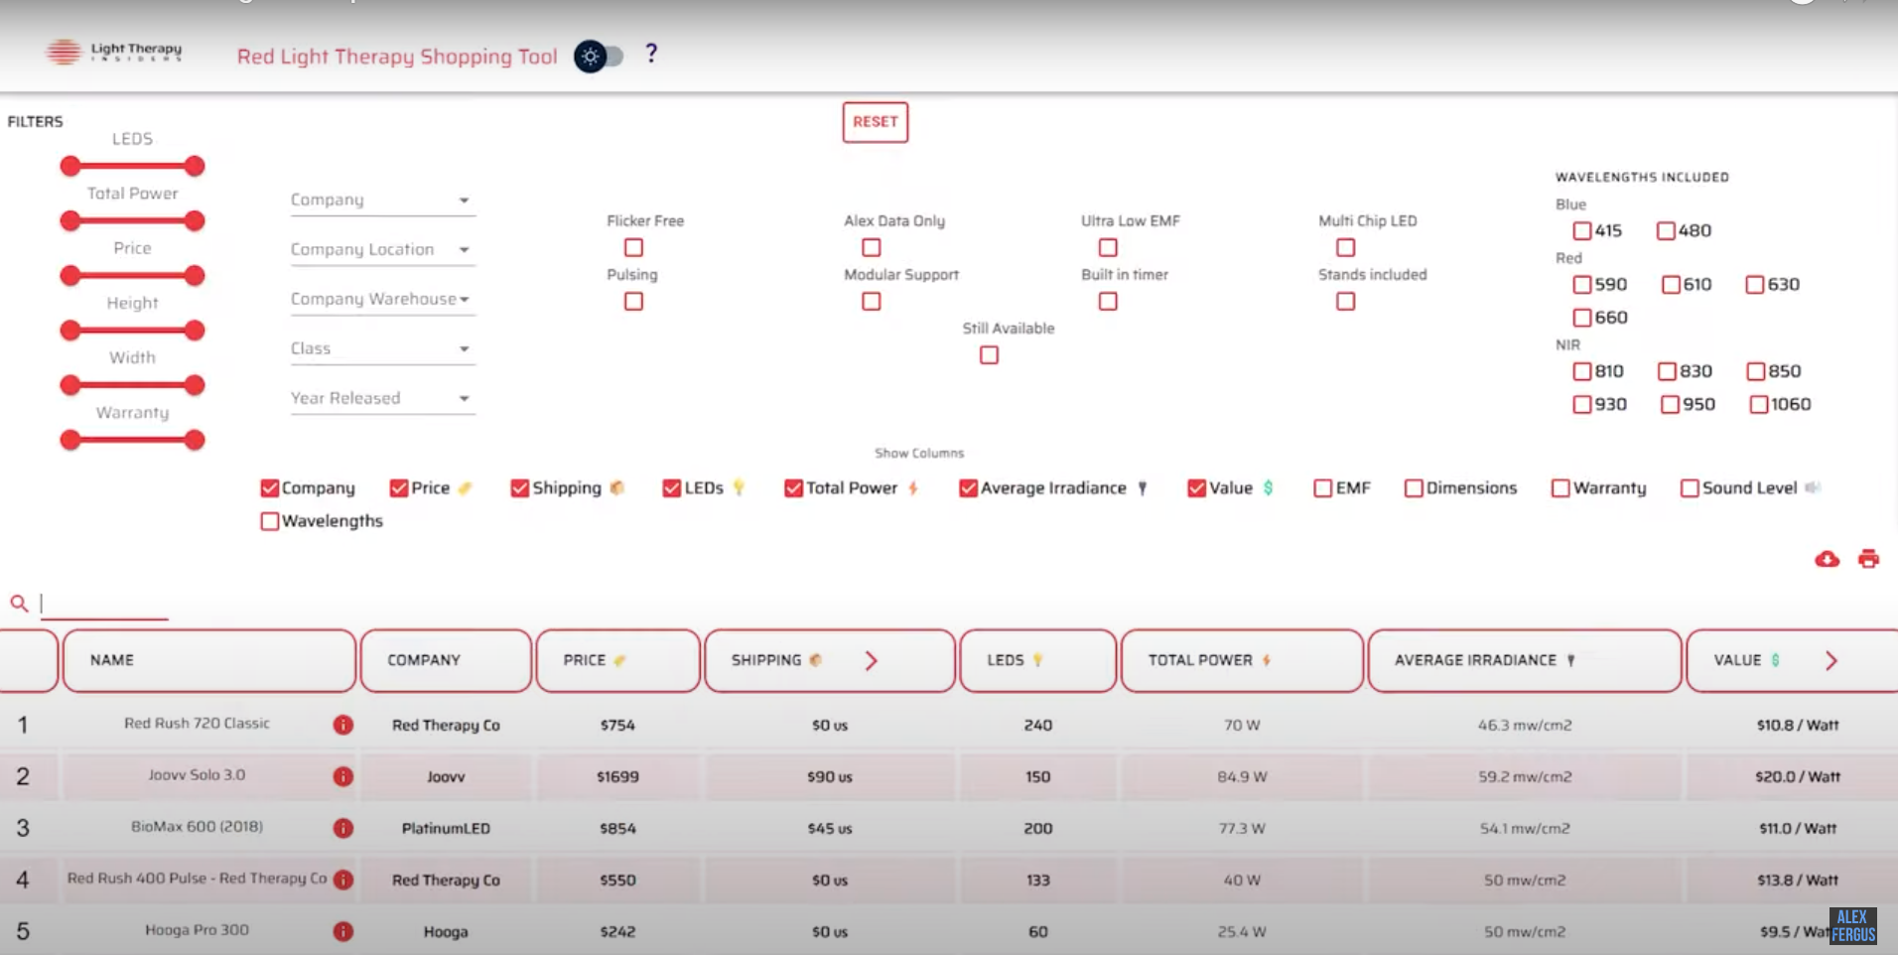Click the Light Therapy Insiders logo
The height and width of the screenshot is (955, 1898).
coord(114,52)
